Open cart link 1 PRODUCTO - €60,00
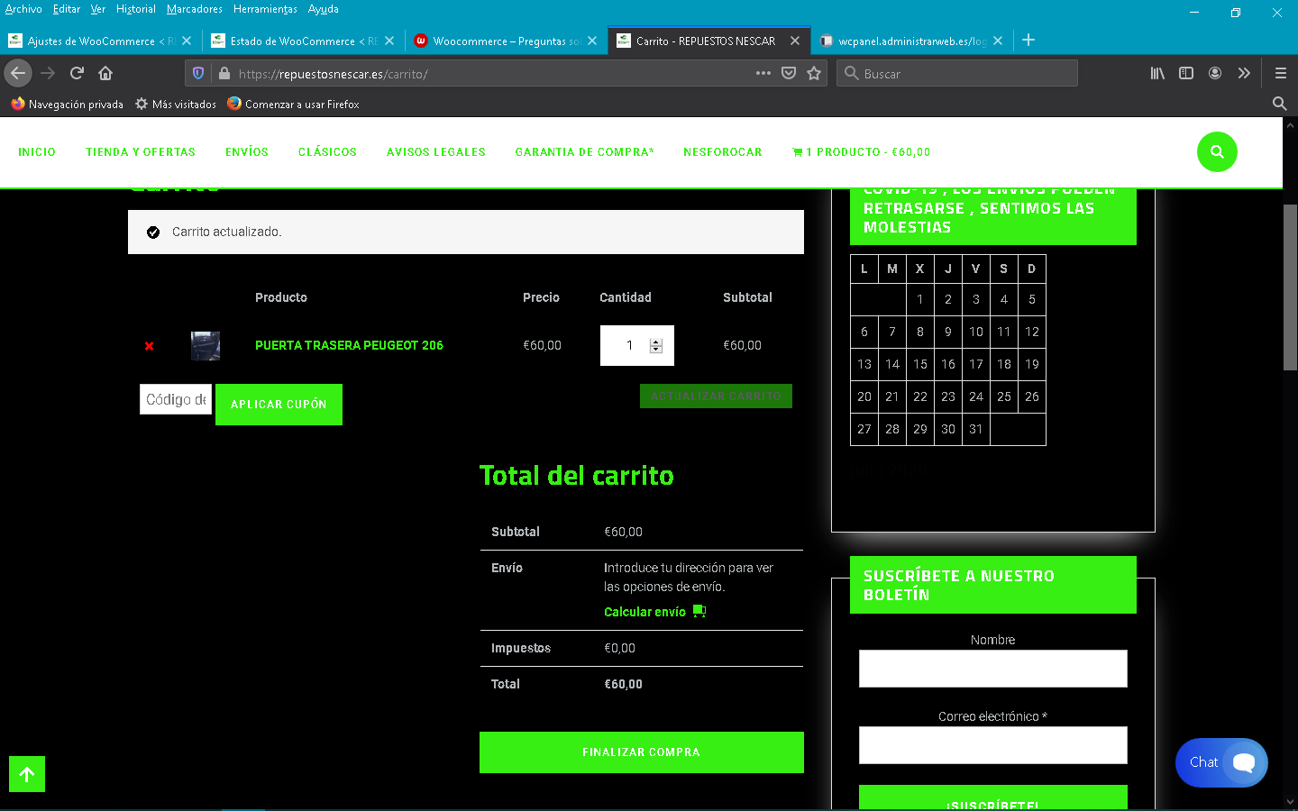The height and width of the screenshot is (811, 1298). pos(862,152)
